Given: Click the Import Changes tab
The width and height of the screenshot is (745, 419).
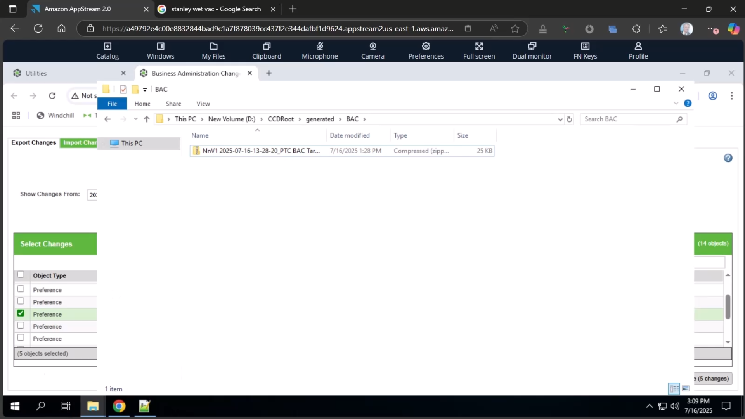Looking at the screenshot, I should tap(79, 142).
